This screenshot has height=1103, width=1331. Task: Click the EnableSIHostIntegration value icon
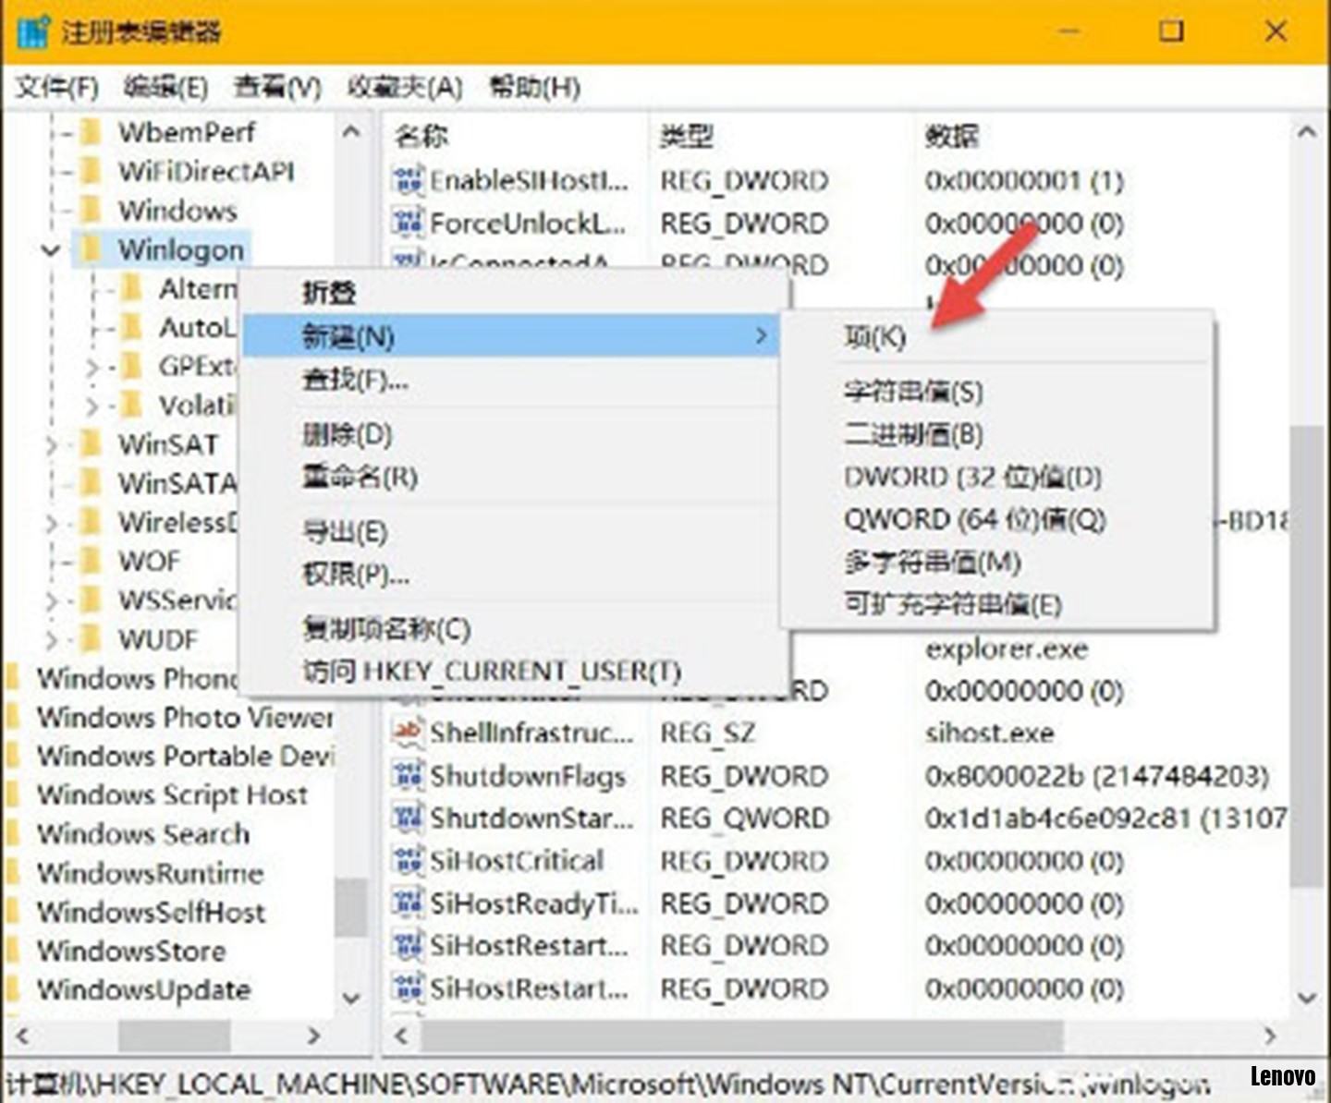click(x=408, y=180)
